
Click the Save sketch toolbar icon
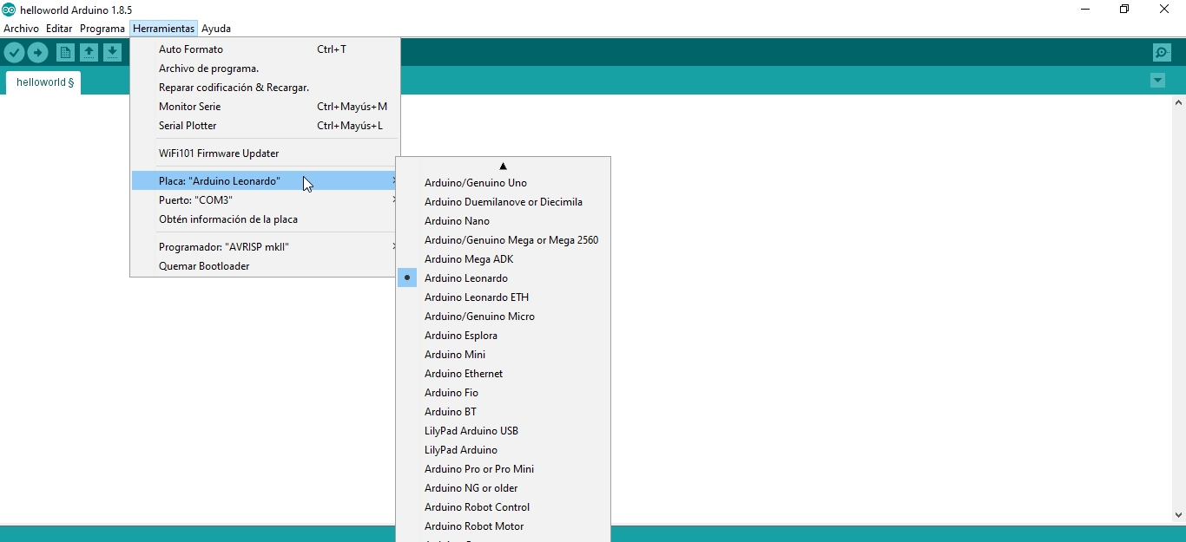[112, 53]
